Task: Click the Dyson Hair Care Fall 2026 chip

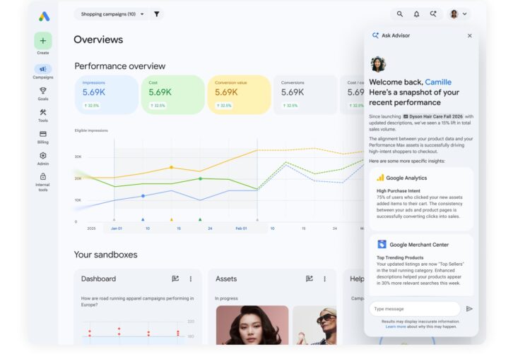Action: 433,116
